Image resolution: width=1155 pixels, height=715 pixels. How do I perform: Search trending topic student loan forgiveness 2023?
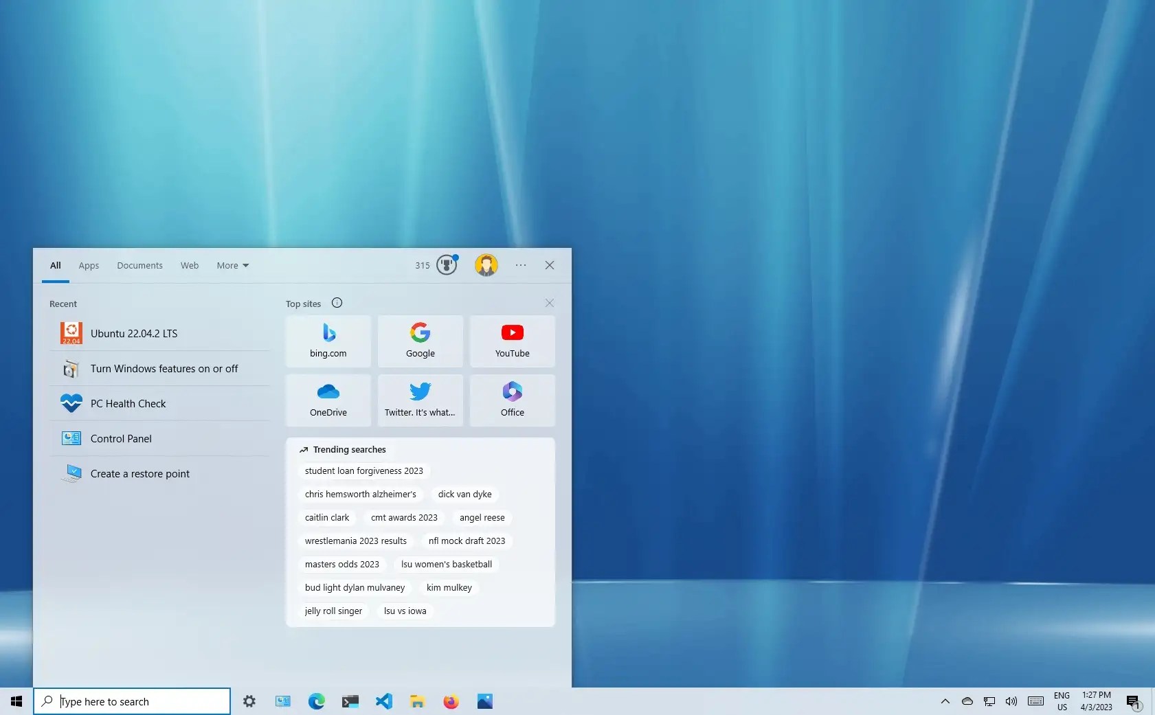coord(363,470)
